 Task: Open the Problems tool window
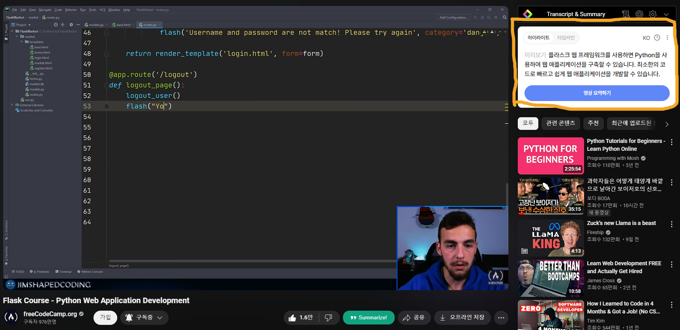(39, 272)
